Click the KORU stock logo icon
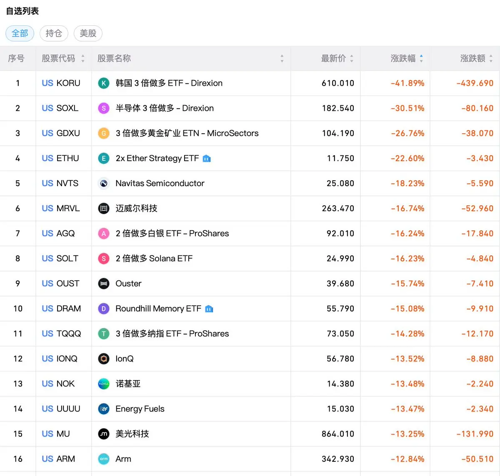500x476 pixels. pos(104,83)
